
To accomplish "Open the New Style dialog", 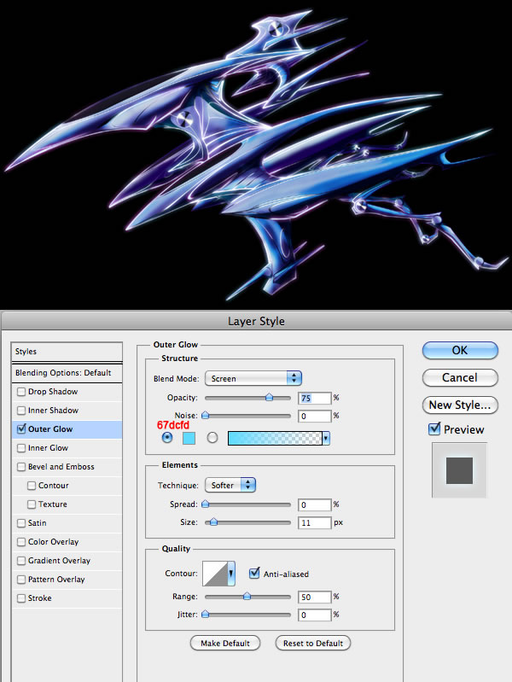I will tap(460, 405).
